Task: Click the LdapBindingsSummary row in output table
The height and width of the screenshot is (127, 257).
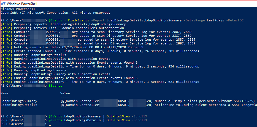Action: pyautogui.click(x=19, y=101)
